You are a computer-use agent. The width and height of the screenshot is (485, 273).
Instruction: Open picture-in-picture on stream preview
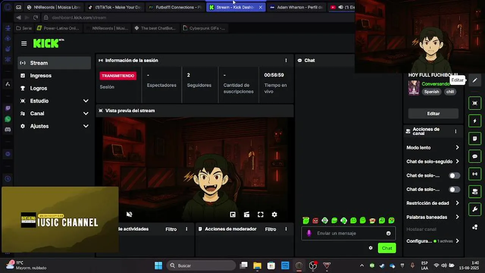[233, 215]
